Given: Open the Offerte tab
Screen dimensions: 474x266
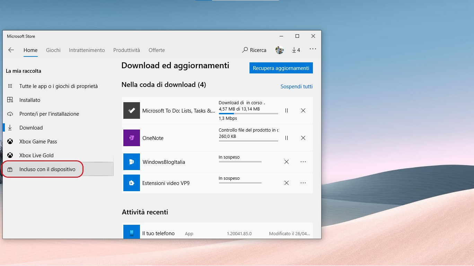Looking at the screenshot, I should tap(157, 50).
